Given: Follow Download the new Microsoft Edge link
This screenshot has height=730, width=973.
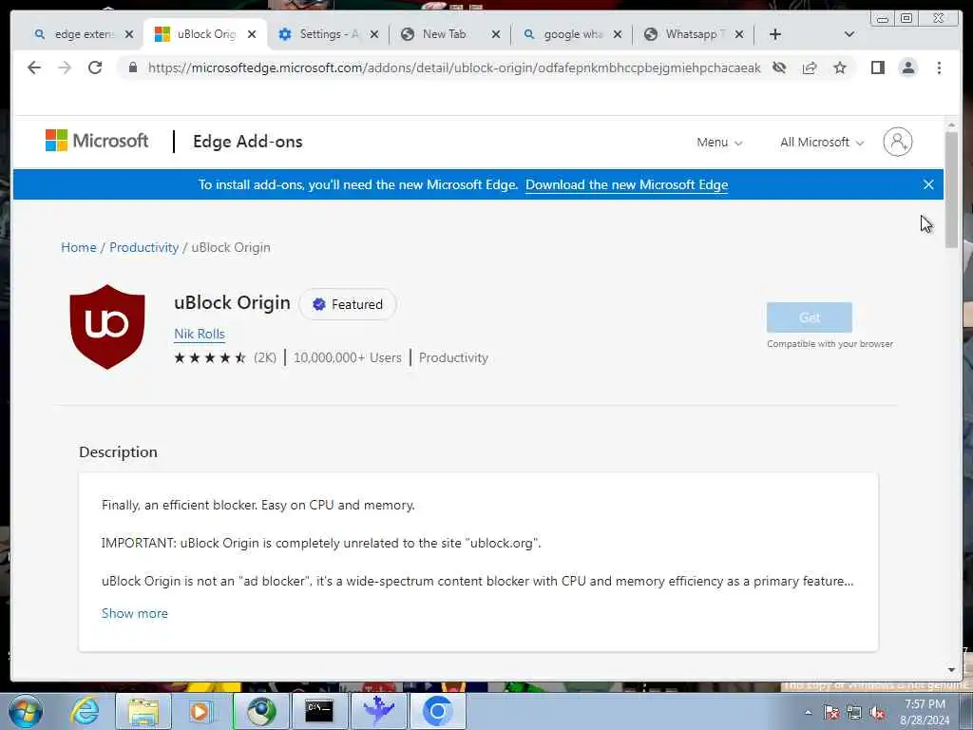Looking at the screenshot, I should point(627,185).
